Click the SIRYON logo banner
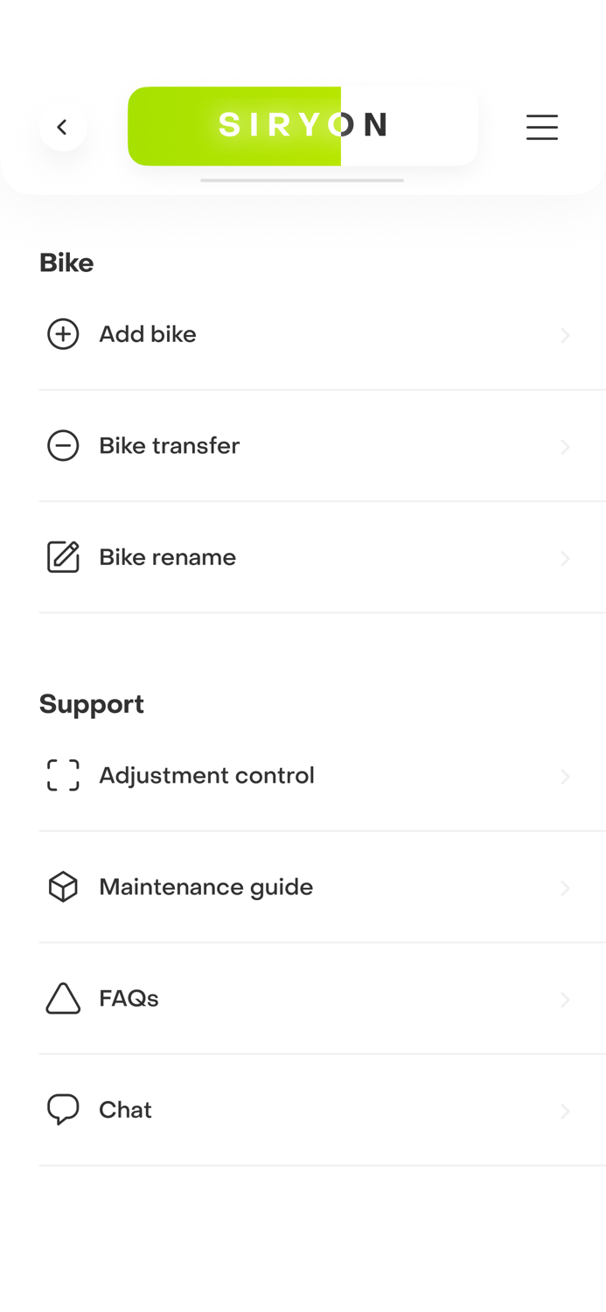The image size is (606, 1312). (x=303, y=126)
